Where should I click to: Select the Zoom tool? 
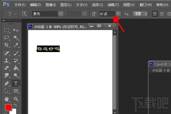(x=16, y=99)
